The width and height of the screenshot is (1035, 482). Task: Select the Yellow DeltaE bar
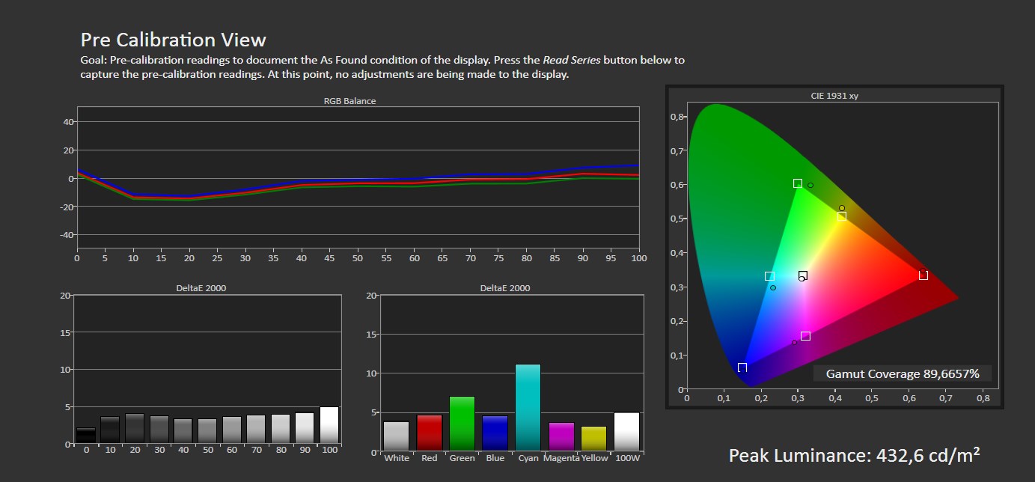pyautogui.click(x=593, y=438)
